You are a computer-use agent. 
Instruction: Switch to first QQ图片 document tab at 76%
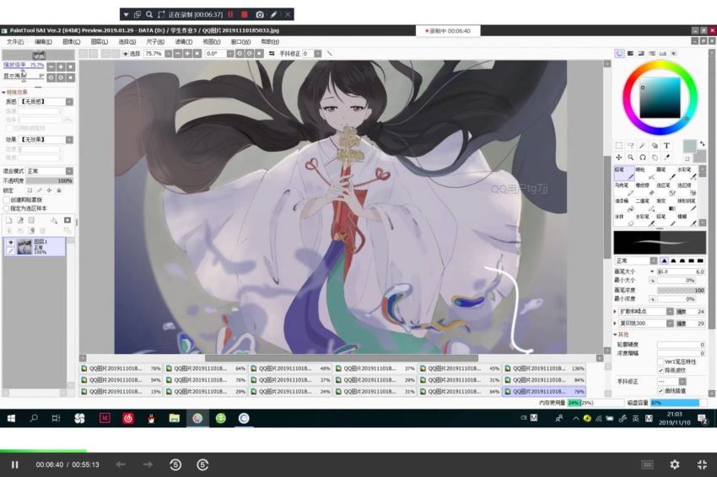121,368
